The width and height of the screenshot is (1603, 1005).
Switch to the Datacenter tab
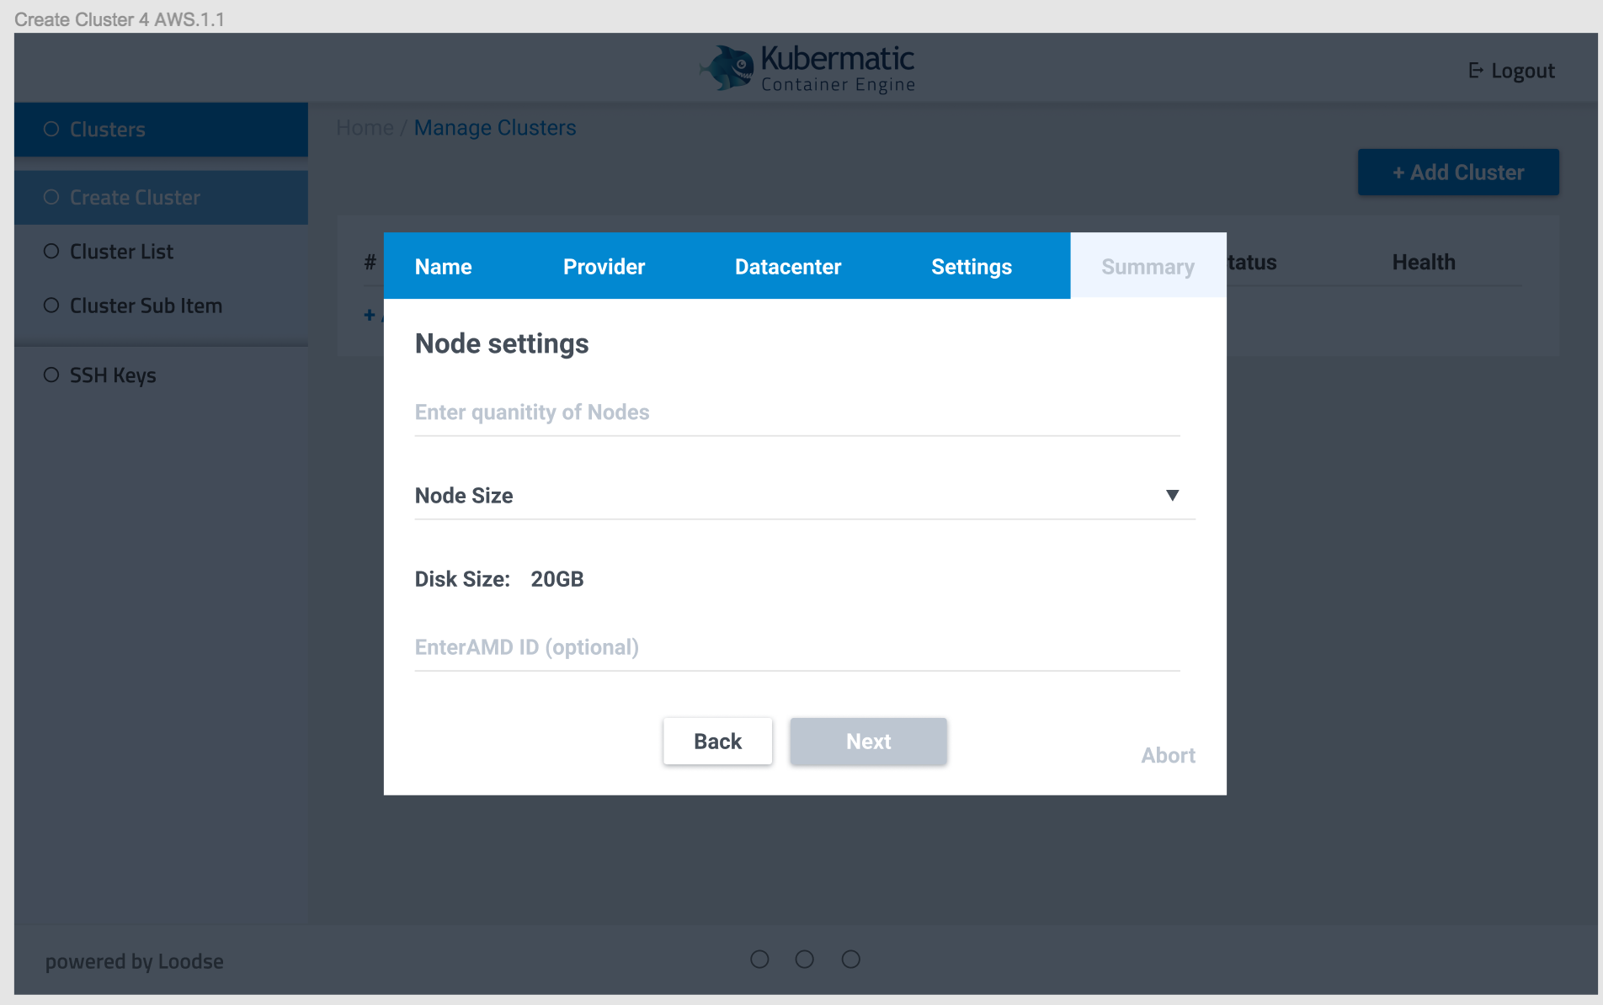click(x=788, y=266)
